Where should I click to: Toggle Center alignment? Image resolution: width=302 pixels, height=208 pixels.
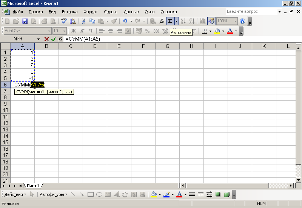110,31
